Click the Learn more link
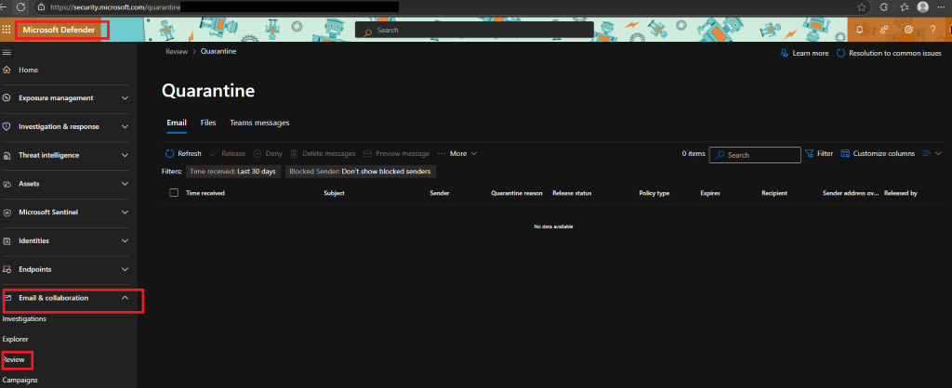 (804, 53)
